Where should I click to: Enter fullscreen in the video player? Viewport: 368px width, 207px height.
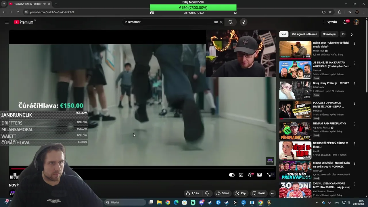(269, 175)
